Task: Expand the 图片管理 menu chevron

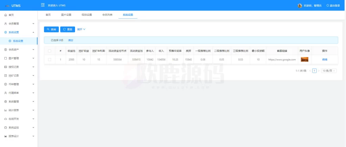Action: pos(33,58)
